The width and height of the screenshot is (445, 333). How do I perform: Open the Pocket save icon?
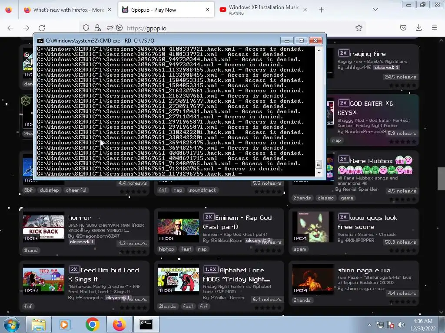pos(403,28)
